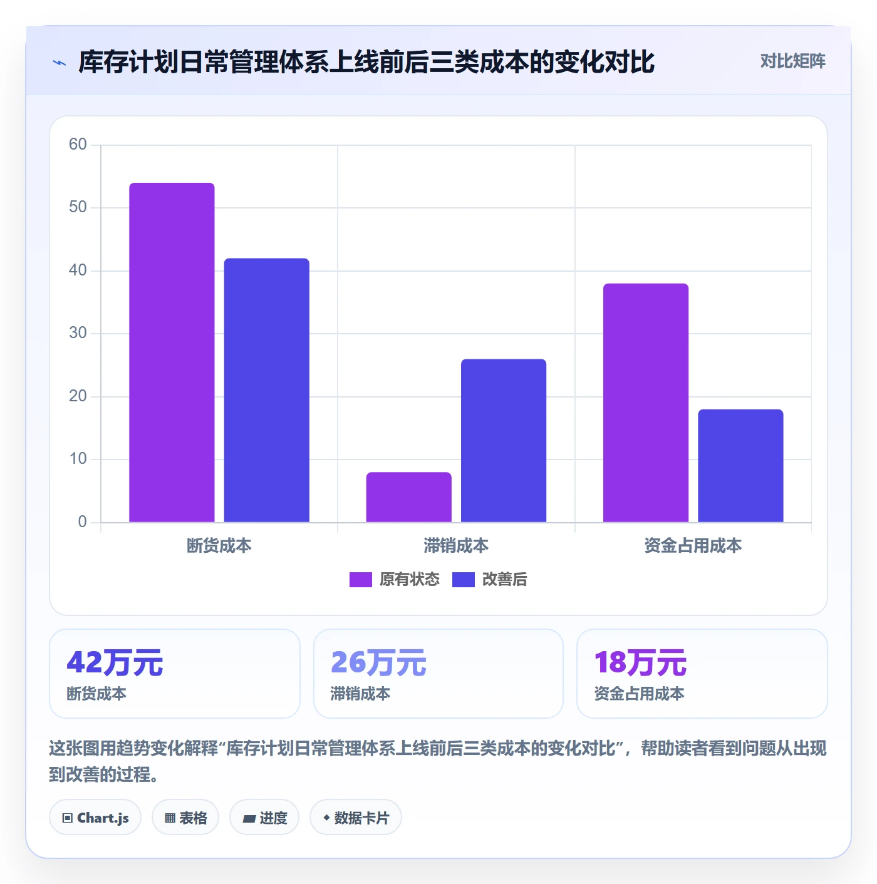This screenshot has width=877, height=884.
Task: Click the chart title 库存计划日常管理体系
Action: pyautogui.click(x=366, y=62)
